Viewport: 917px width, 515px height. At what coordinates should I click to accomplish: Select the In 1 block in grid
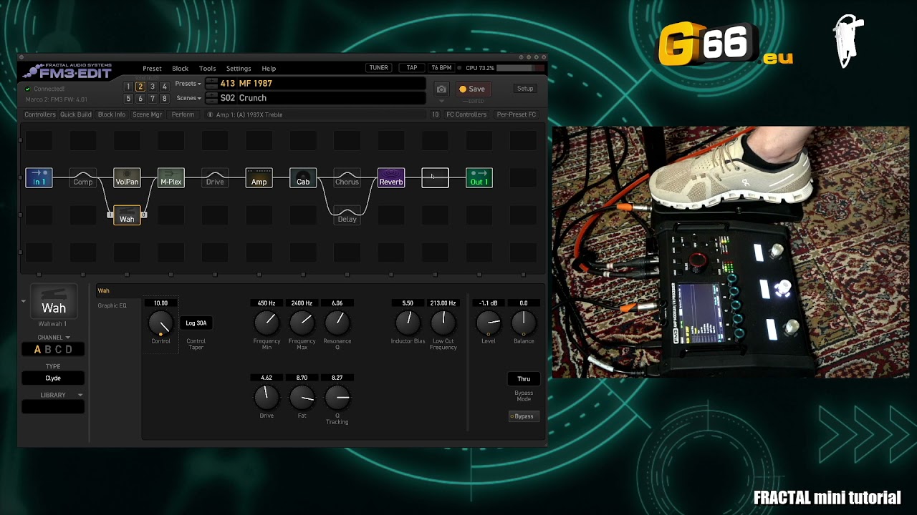[39, 177]
